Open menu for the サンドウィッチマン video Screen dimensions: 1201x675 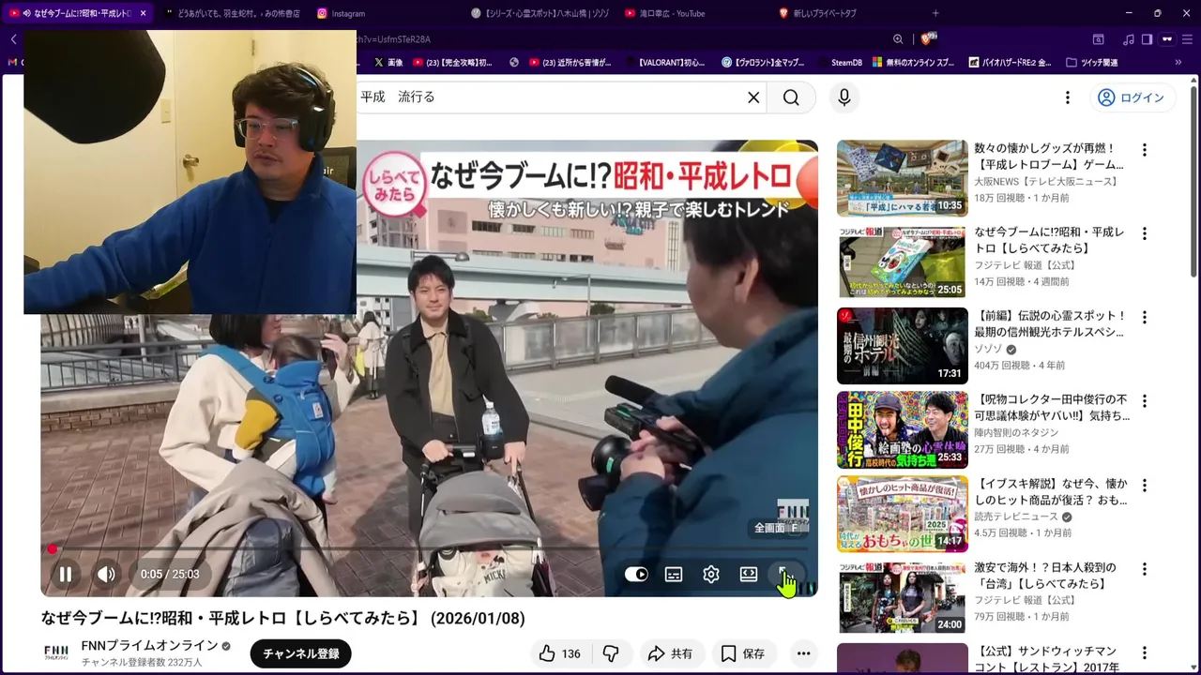pyautogui.click(x=1144, y=652)
